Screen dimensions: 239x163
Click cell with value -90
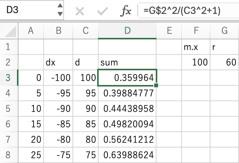tap(58, 109)
